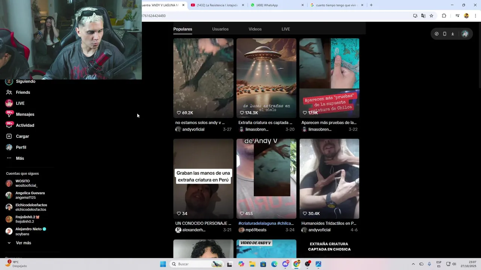Open Windows Start menu
Image resolution: width=481 pixels, height=270 pixels.
coord(163,264)
